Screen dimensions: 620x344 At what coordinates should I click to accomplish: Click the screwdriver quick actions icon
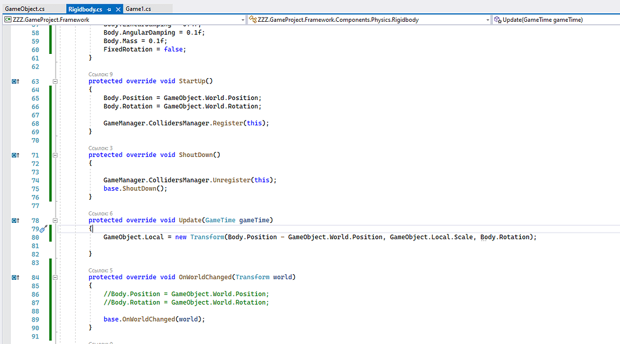(x=43, y=230)
